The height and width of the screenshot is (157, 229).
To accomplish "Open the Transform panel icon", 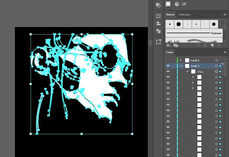I will point(158,16).
